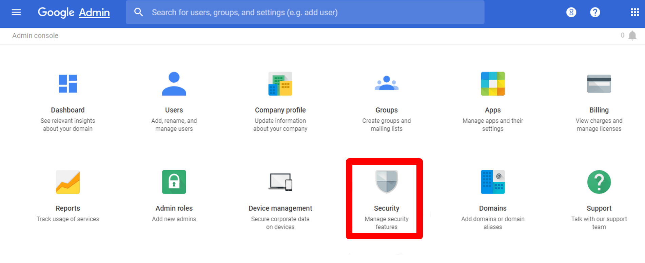The width and height of the screenshot is (645, 263).
Task: Click 'Add domains or domain aliases' text
Action: pyautogui.click(x=493, y=223)
